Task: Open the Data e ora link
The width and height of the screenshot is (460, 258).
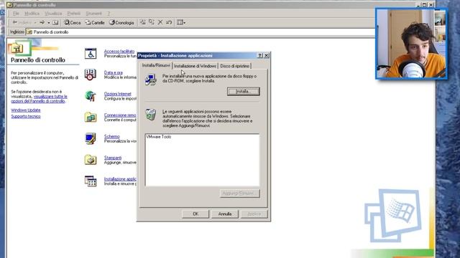Action: point(114,72)
